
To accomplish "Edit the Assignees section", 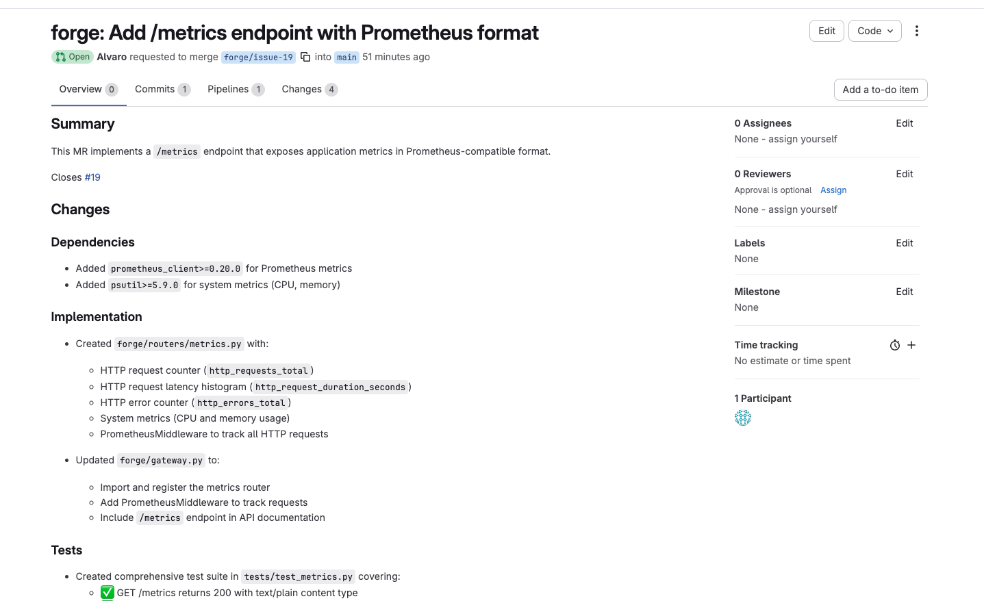I will pyautogui.click(x=904, y=123).
